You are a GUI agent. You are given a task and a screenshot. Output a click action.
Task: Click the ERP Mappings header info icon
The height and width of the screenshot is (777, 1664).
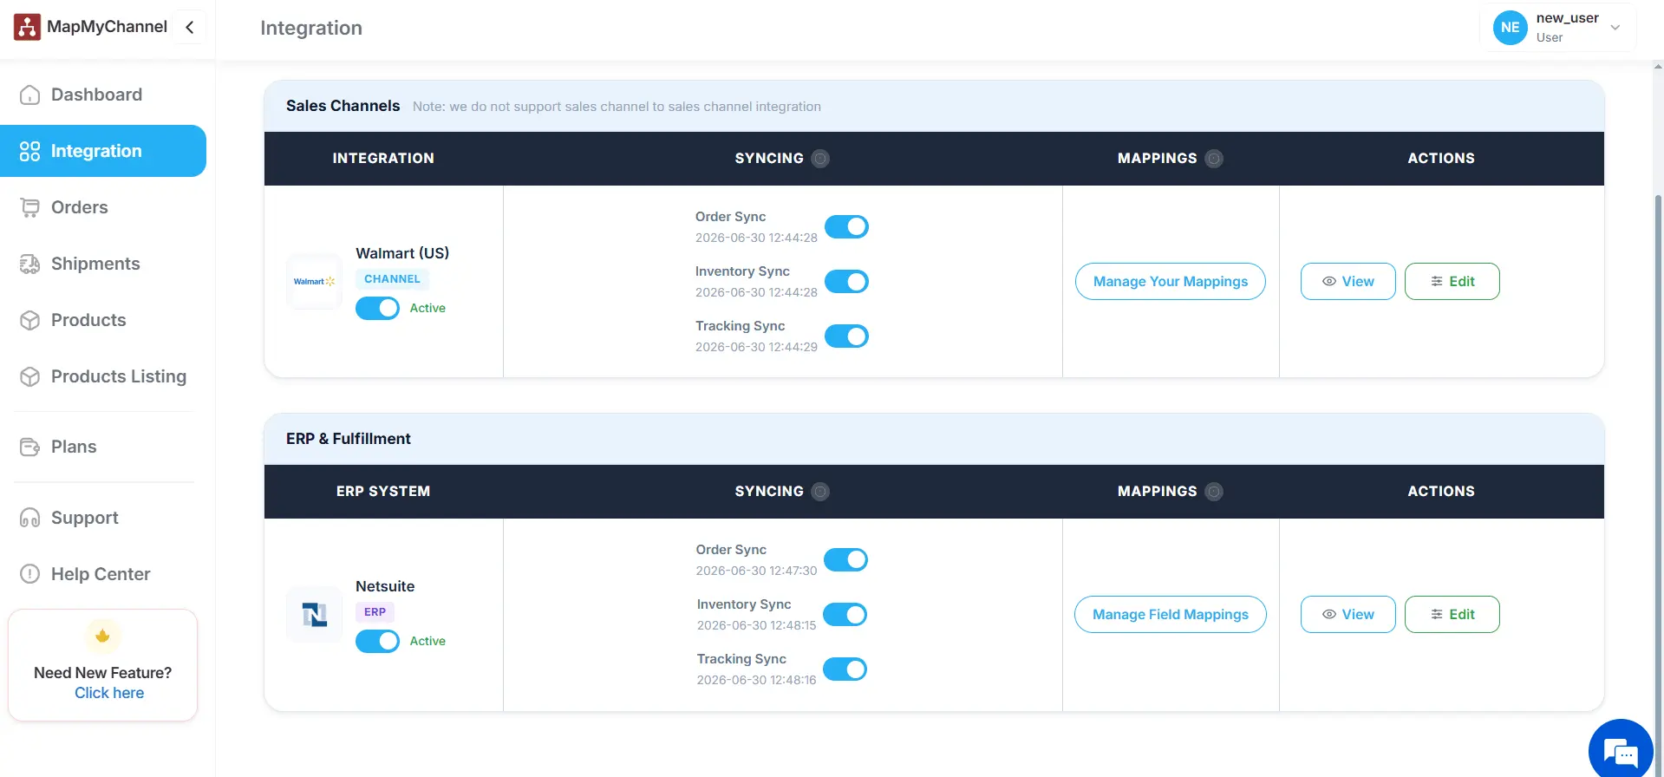1214,492
